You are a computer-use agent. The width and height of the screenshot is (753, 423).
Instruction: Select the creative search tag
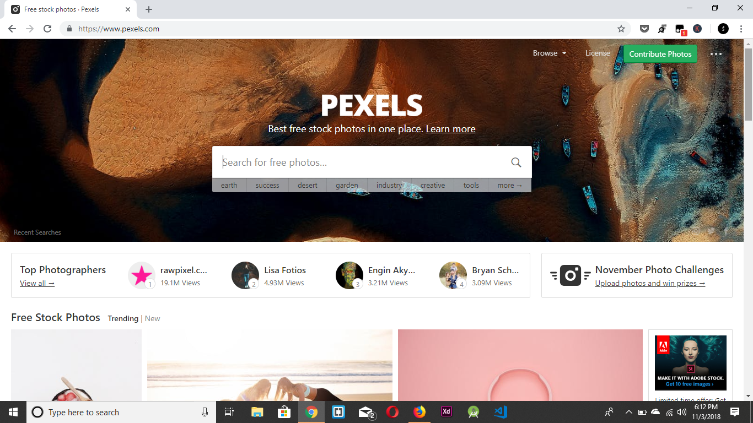[x=433, y=185]
